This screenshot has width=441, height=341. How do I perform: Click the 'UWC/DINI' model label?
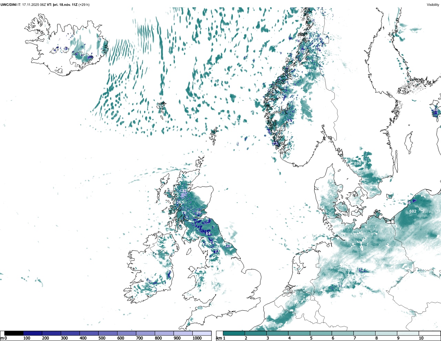click(9, 5)
